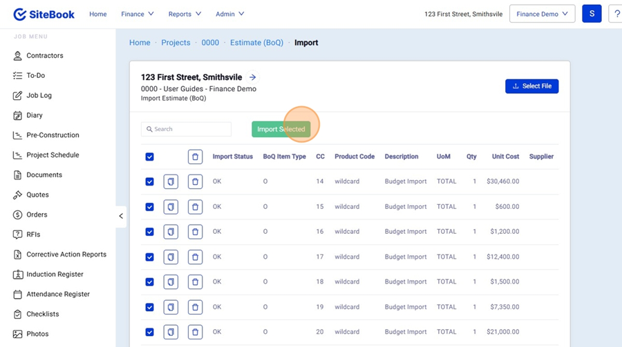
Task: Click the Search input field
Action: pyautogui.click(x=187, y=129)
